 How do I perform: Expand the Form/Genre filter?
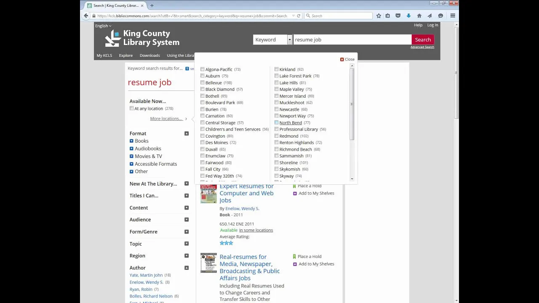[x=187, y=231]
